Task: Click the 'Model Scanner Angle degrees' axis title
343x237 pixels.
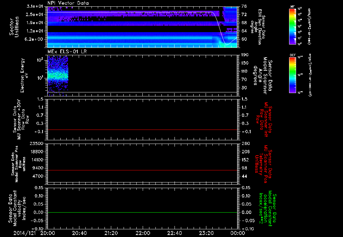Action: click(x=263, y=76)
